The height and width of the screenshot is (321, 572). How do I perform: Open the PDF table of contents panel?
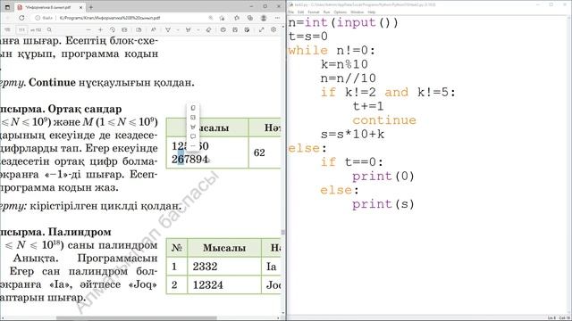pos(7,29)
